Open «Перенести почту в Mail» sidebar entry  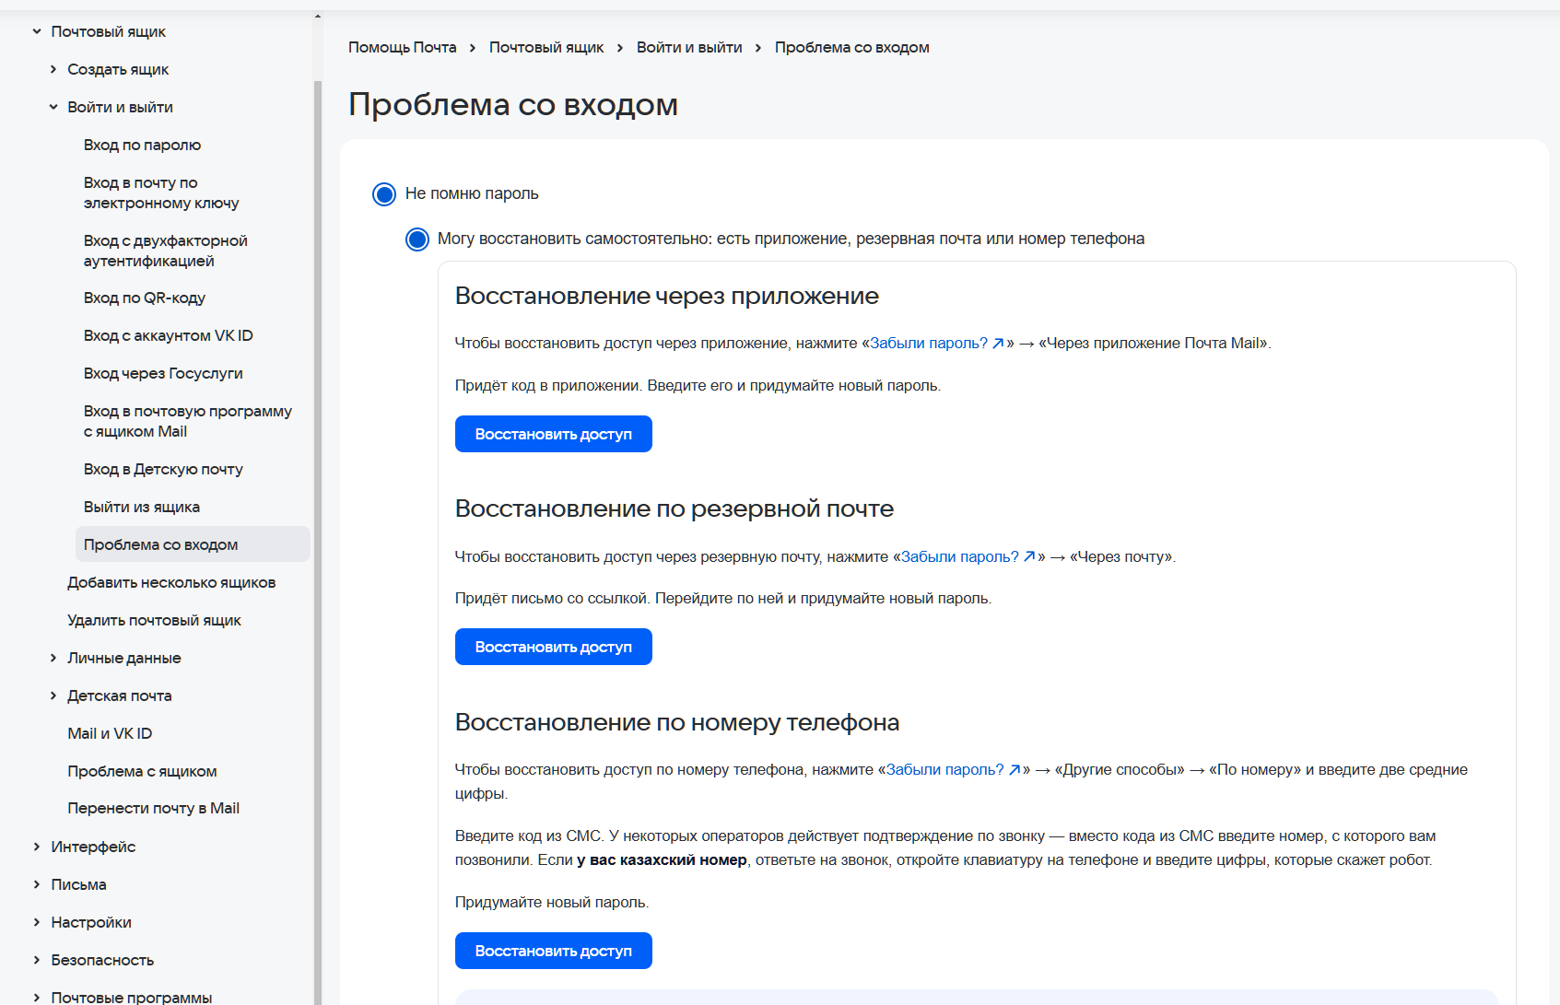pos(153,808)
